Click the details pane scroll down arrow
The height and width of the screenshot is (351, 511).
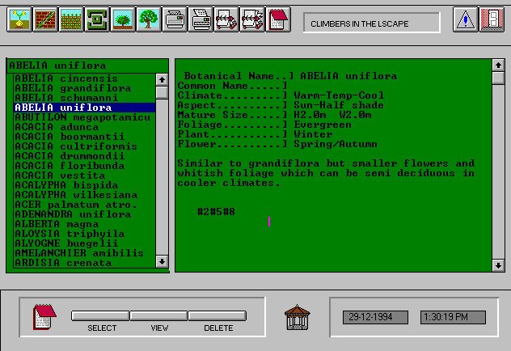point(498,265)
